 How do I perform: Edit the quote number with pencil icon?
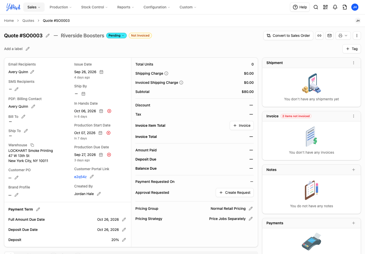(x=48, y=36)
